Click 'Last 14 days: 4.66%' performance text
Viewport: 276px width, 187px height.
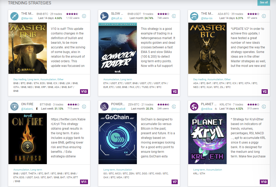50,18
